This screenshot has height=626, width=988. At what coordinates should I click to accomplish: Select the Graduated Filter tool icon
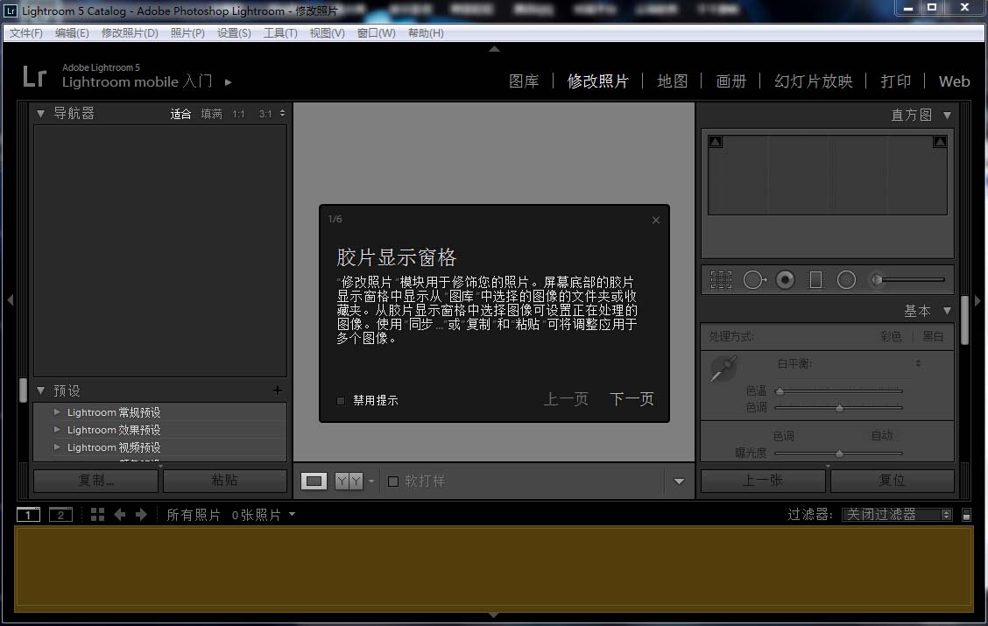pos(815,279)
